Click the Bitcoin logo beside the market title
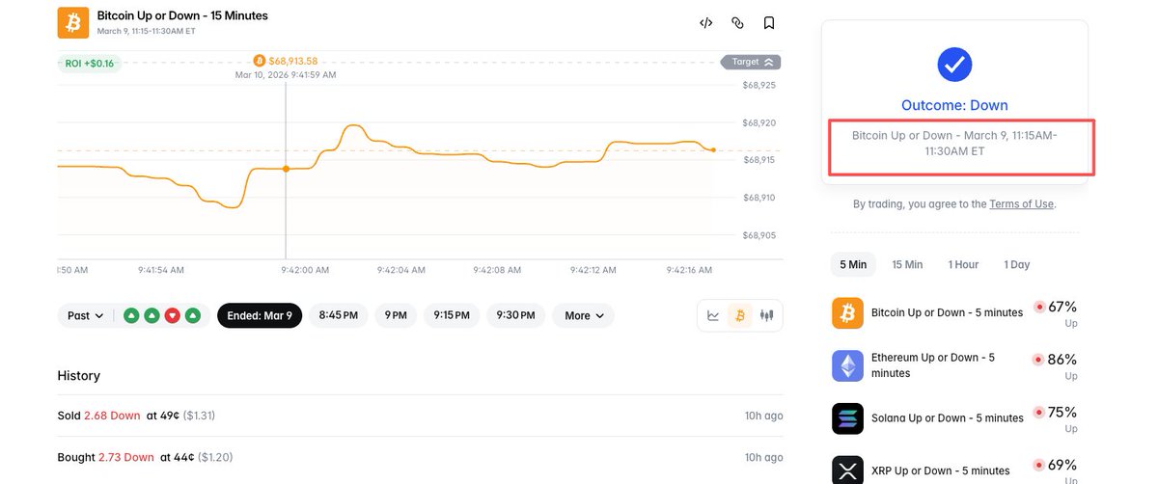Image resolution: width=1158 pixels, height=484 pixels. 73,23
